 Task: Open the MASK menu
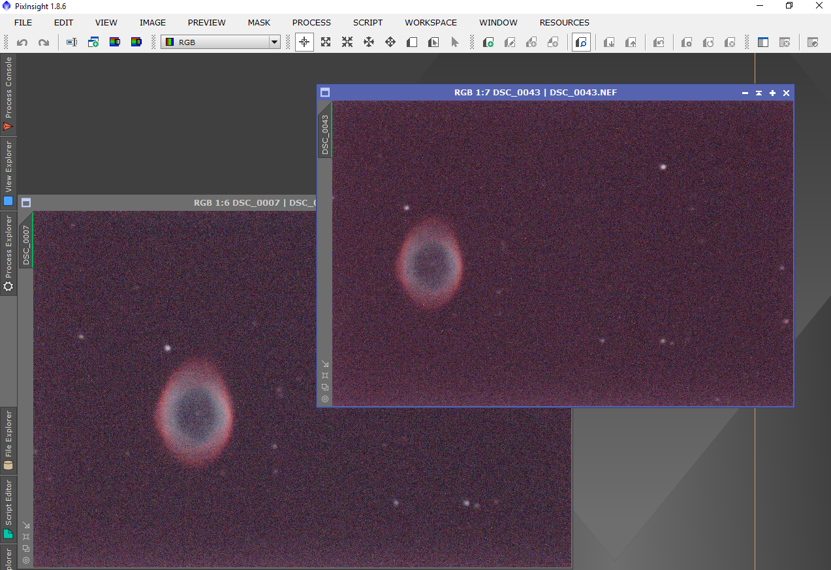tap(259, 22)
